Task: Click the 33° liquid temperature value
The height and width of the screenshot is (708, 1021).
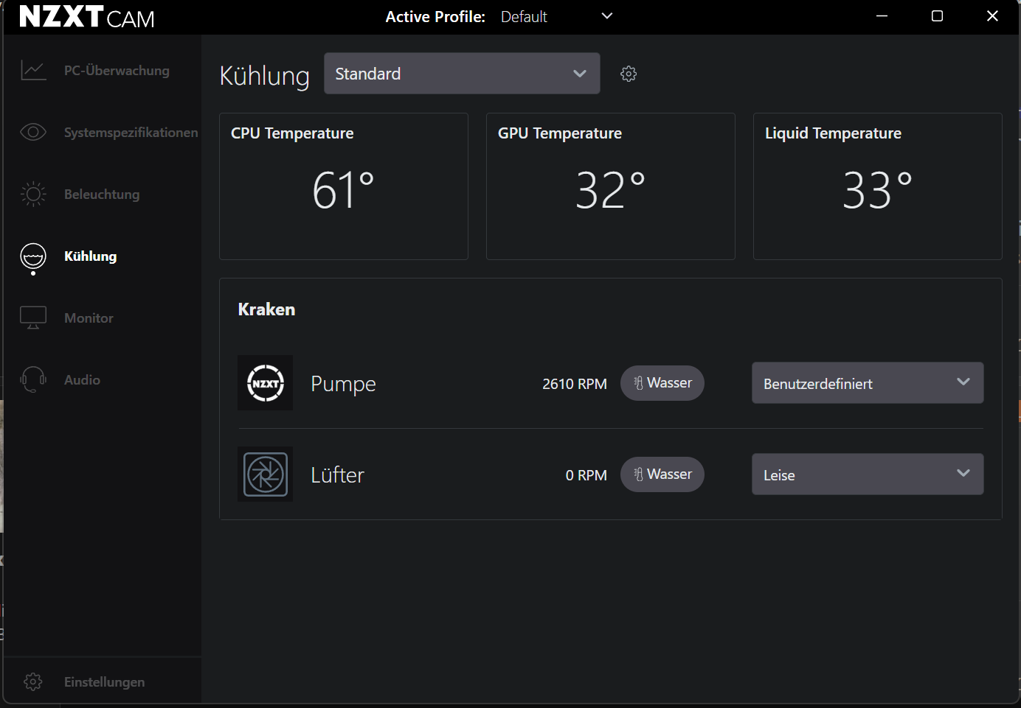Action: tap(878, 190)
